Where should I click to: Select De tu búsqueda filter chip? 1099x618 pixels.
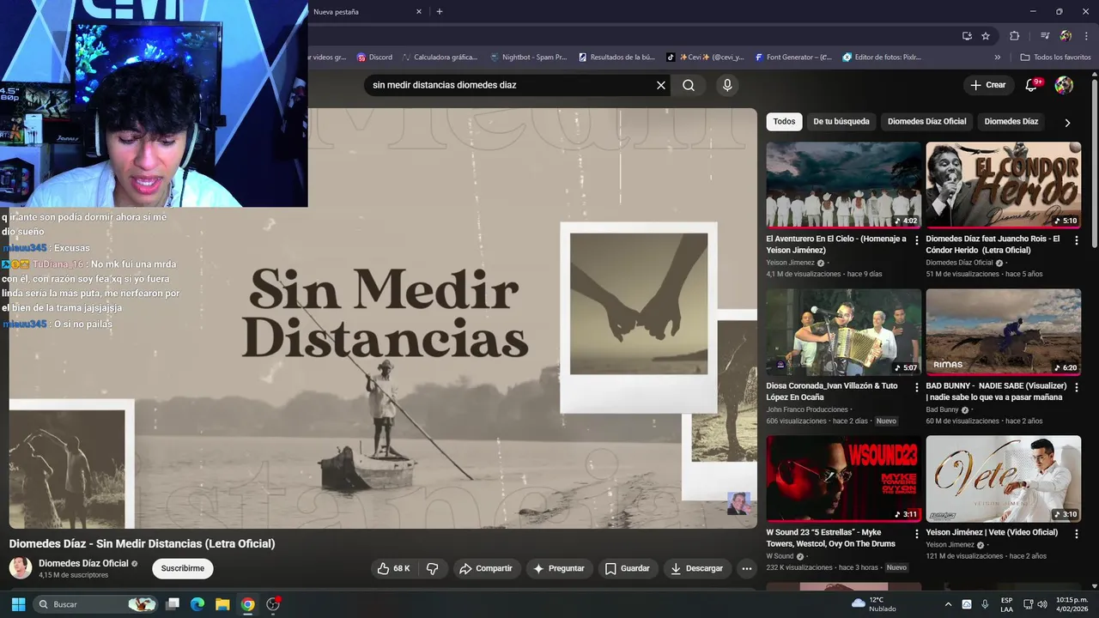(x=841, y=122)
